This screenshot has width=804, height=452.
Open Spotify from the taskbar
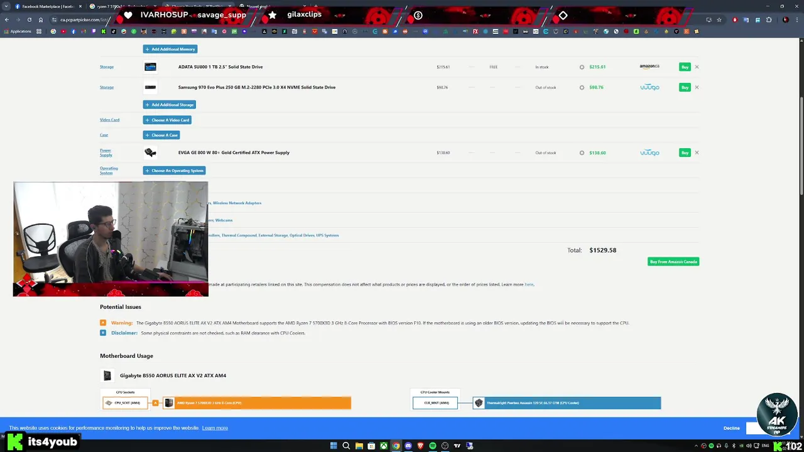[433, 446]
